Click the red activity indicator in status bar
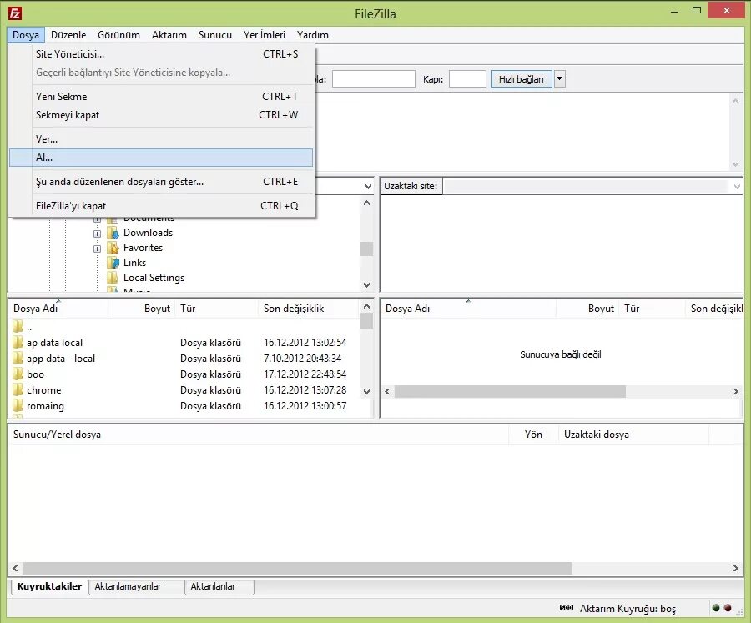The width and height of the screenshot is (751, 623). [x=728, y=608]
